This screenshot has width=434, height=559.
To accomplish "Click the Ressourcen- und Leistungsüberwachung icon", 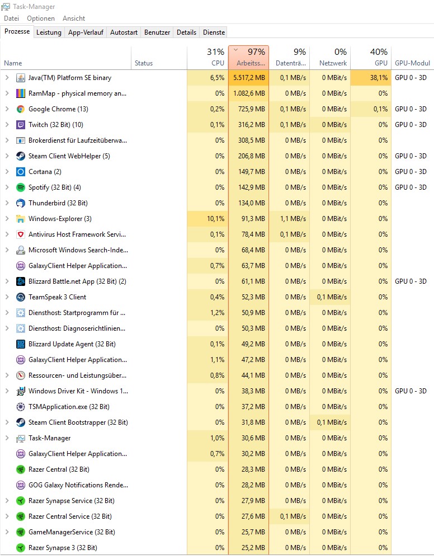I will (x=21, y=375).
